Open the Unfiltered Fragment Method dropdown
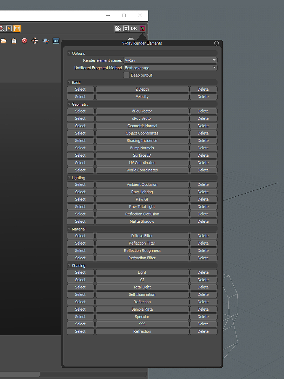This screenshot has width=284, height=379. pos(170,68)
